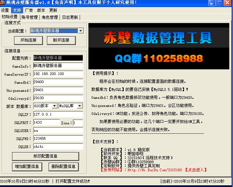This screenshot has width=233, height=187.
Task: Click the 断开连接 button
Action: (x=61, y=40)
